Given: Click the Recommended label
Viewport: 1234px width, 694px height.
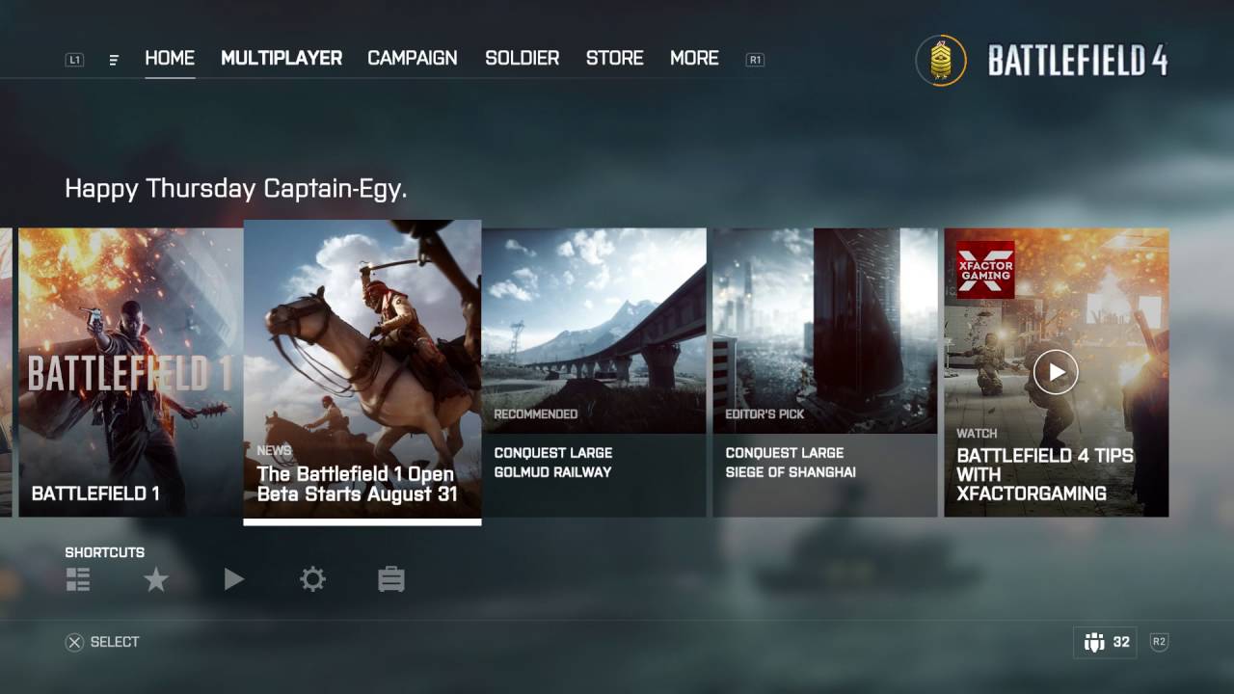Looking at the screenshot, I should 536,414.
